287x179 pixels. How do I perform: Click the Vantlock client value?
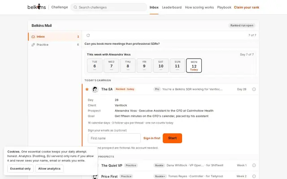point(121,106)
